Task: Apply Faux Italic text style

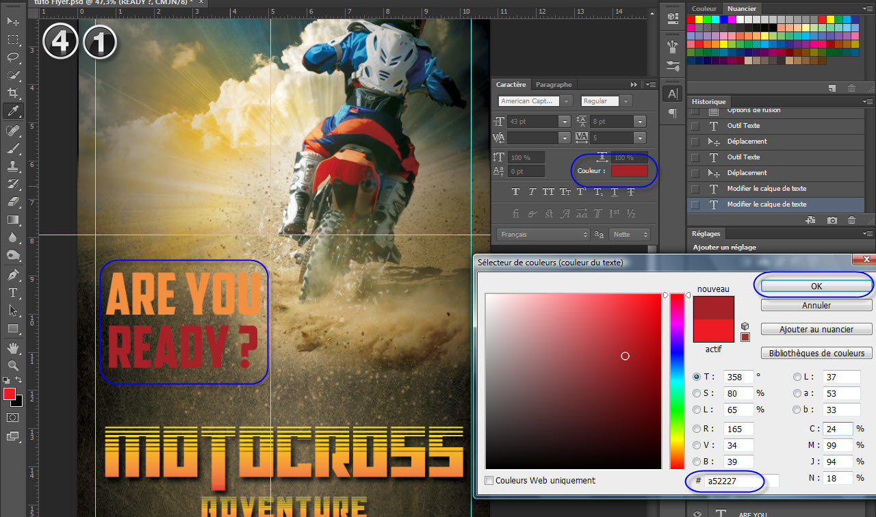Action: coord(532,192)
